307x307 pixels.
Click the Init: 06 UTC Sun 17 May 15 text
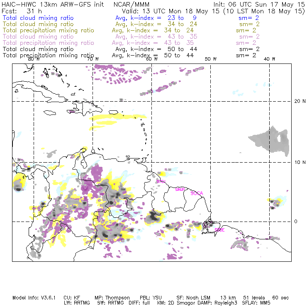click(259, 4)
